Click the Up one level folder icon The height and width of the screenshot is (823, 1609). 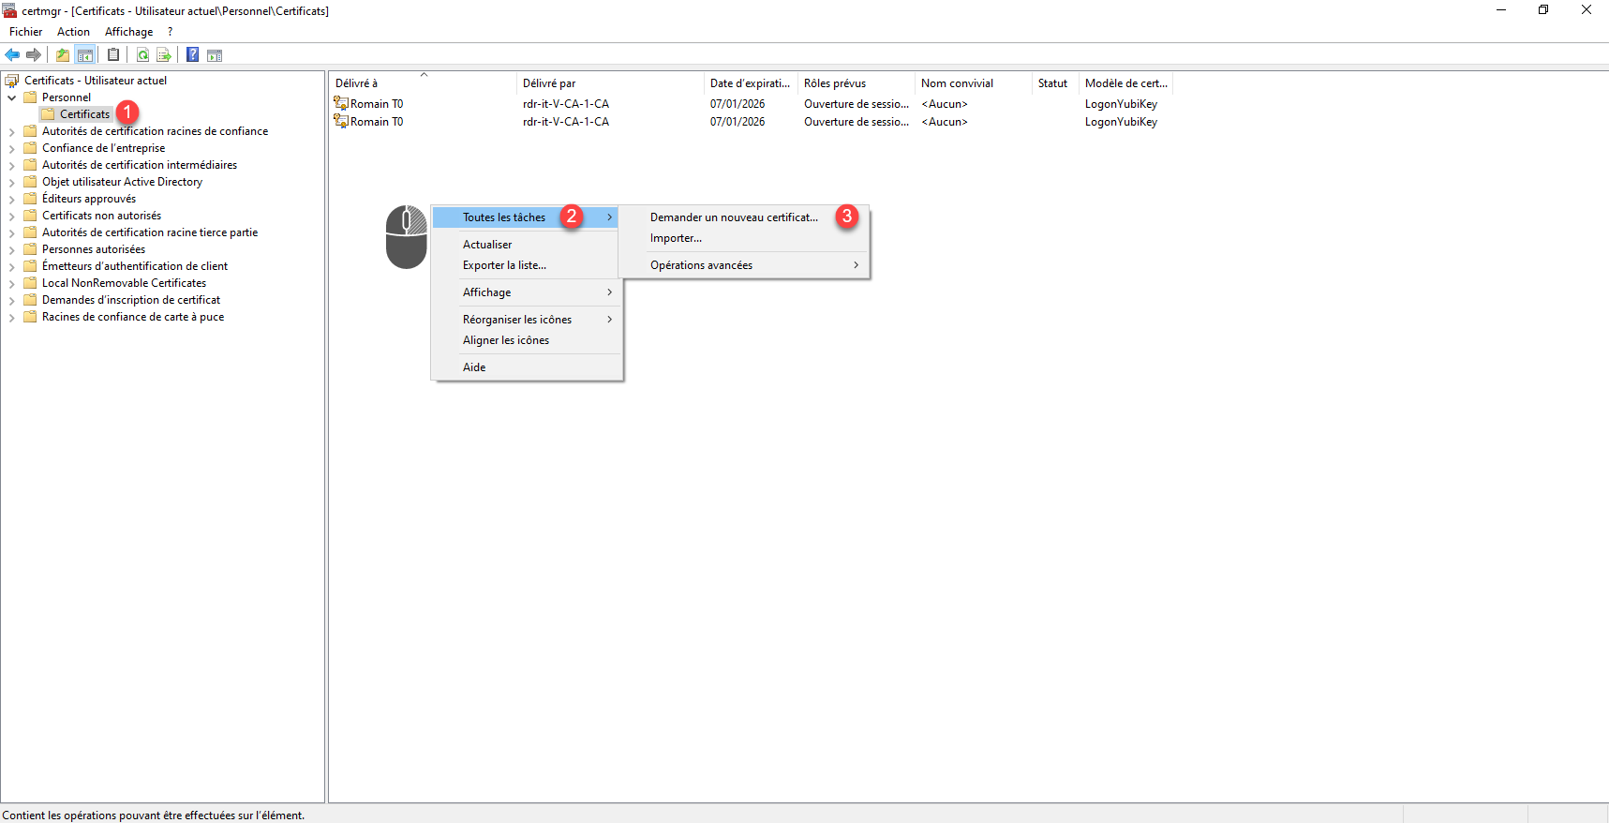coord(63,55)
